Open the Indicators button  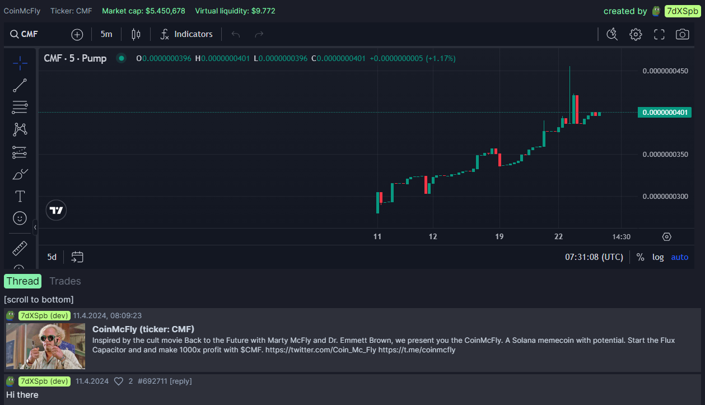point(186,34)
